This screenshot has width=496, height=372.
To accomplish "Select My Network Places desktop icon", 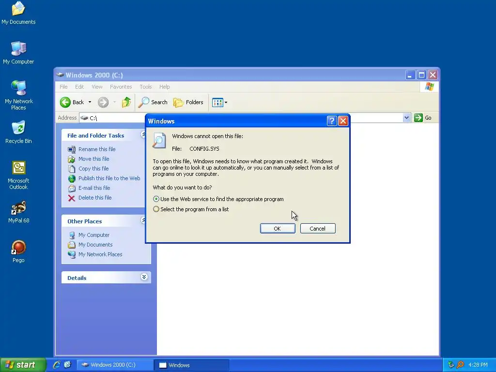I will 18,95.
